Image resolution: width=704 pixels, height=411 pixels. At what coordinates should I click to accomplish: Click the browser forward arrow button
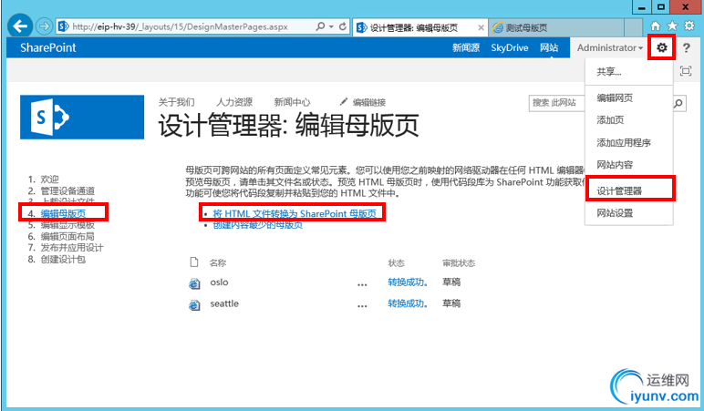click(x=44, y=26)
